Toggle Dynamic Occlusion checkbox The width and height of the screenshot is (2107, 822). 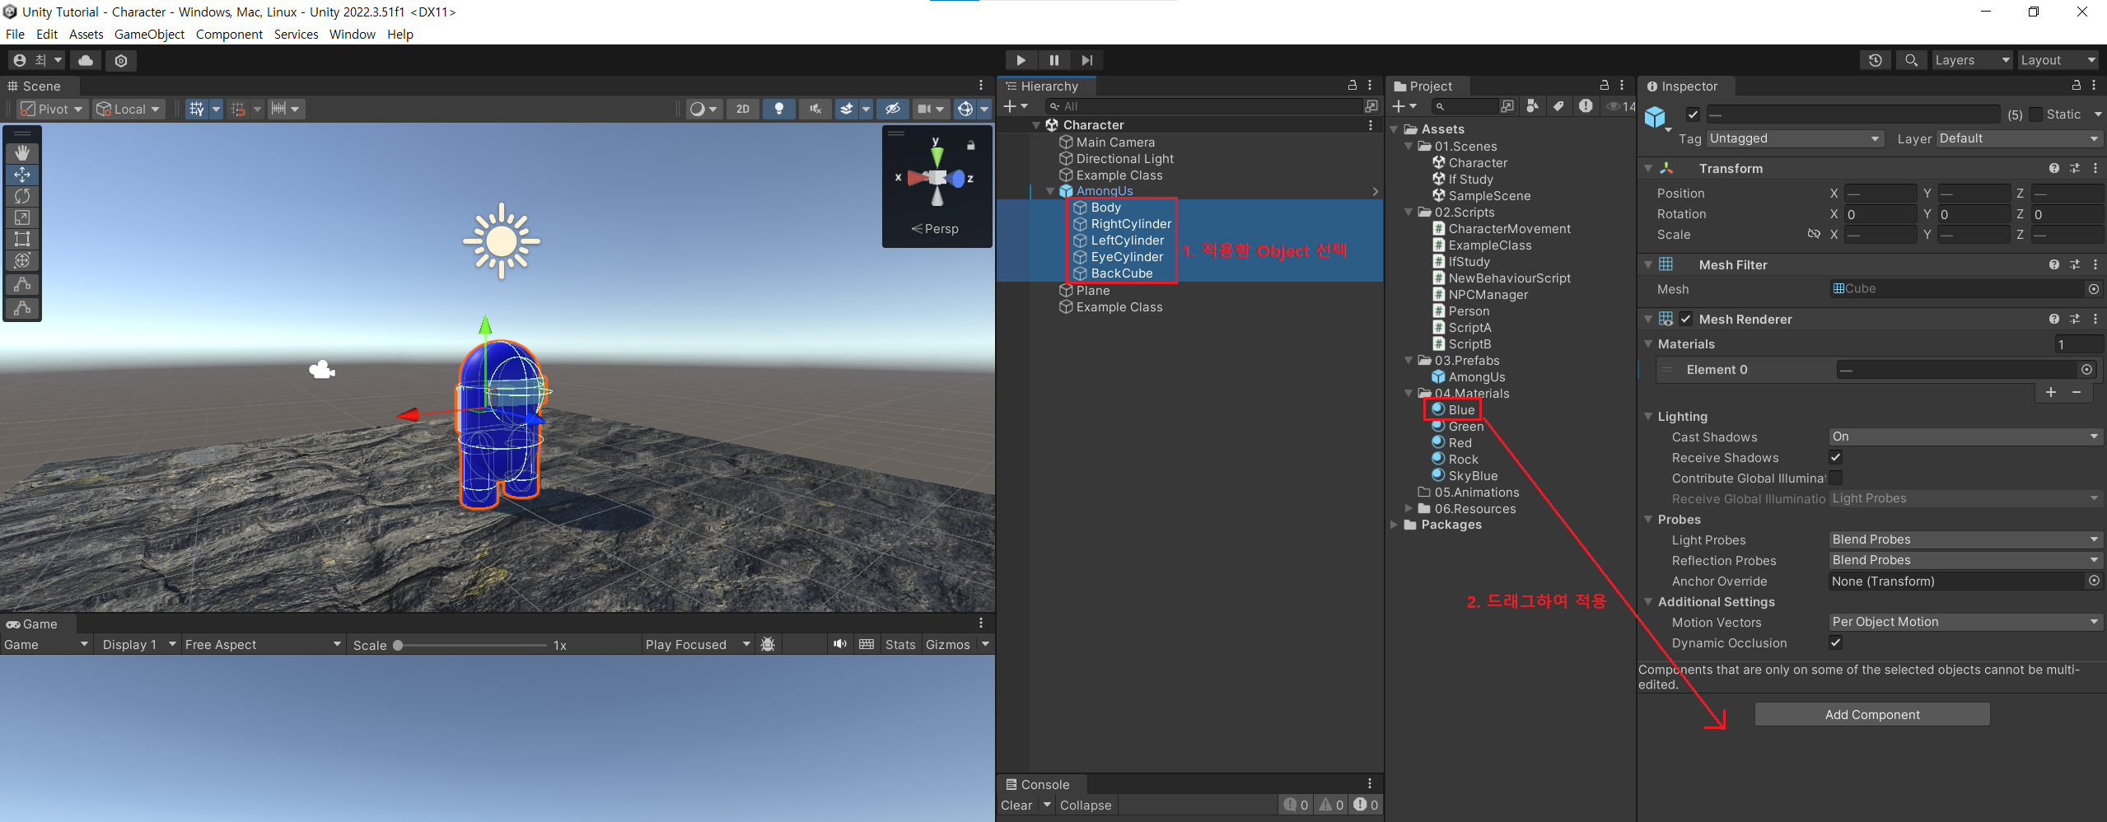tap(1836, 642)
